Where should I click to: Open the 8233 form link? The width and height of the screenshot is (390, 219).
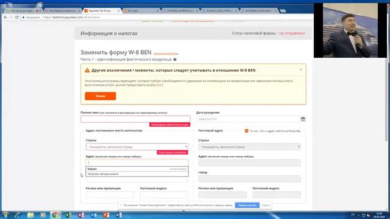click(160, 85)
